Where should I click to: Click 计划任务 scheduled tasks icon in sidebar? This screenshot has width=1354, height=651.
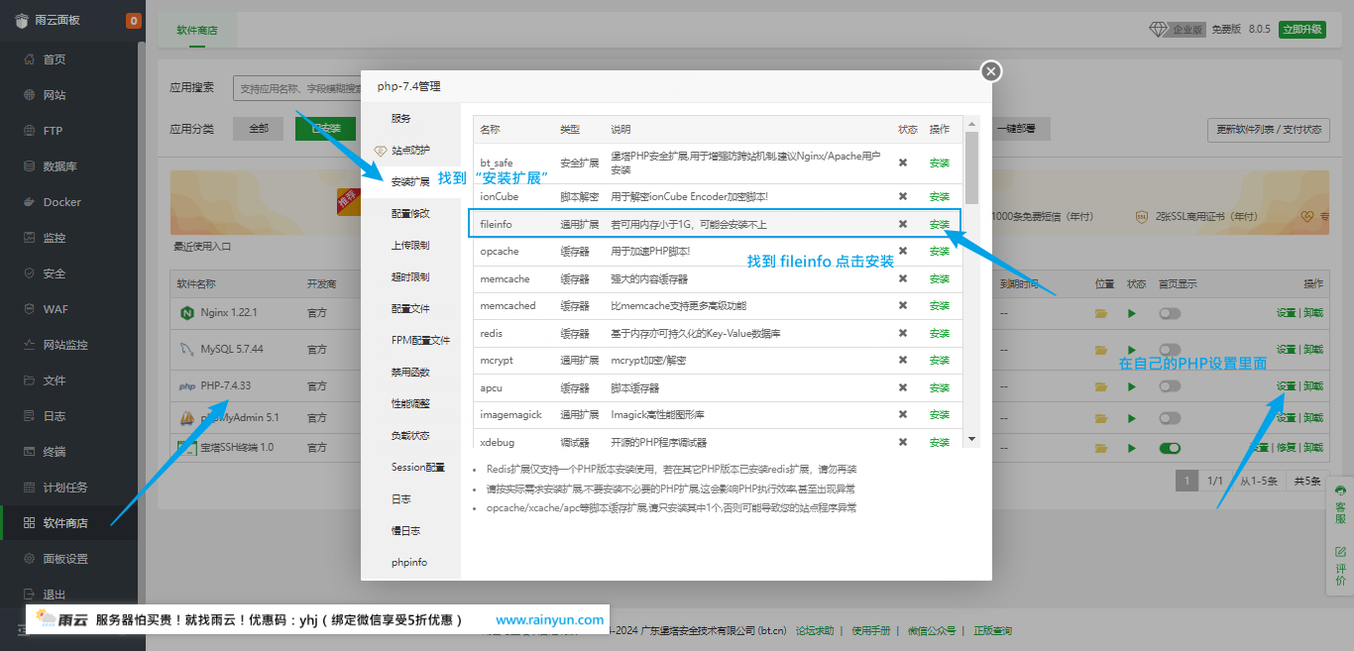(x=30, y=488)
